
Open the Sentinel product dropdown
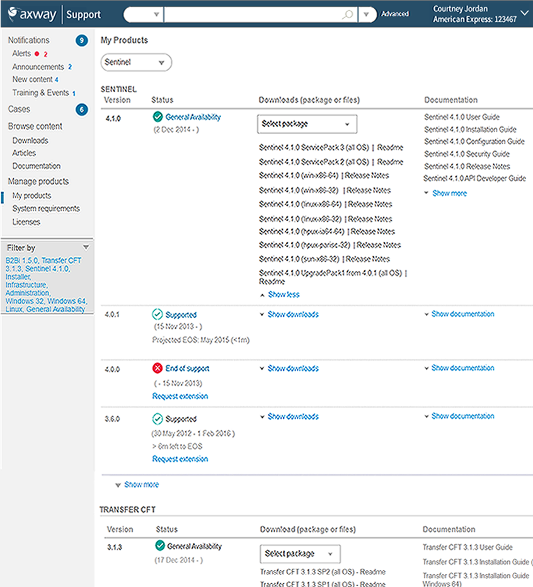[x=136, y=63]
